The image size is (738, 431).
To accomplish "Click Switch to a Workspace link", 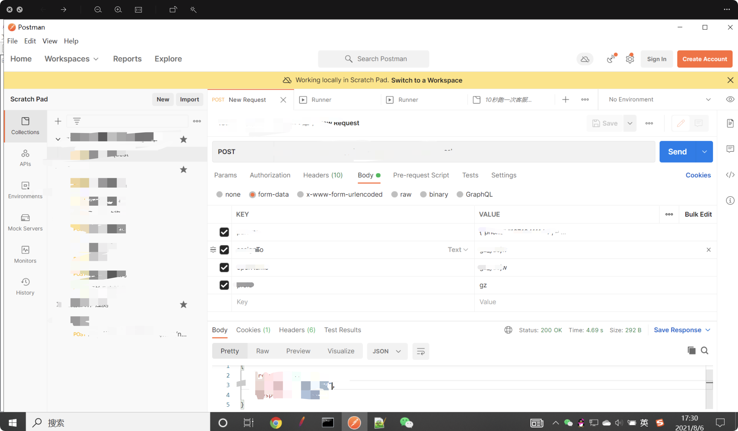I will [x=426, y=80].
